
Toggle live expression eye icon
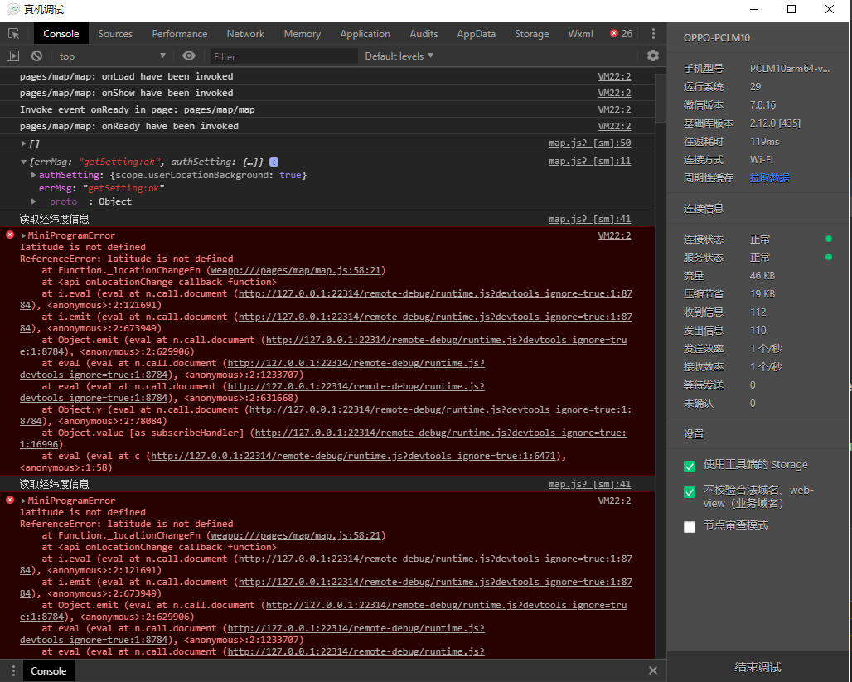188,56
